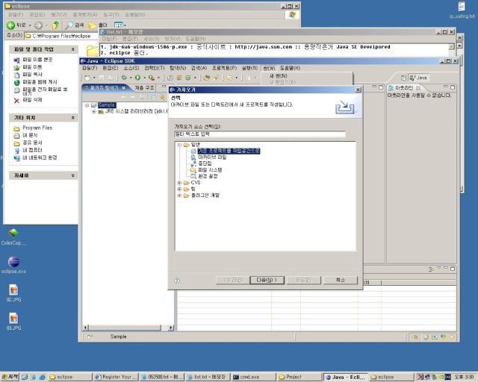Click the New wizard icon in Eclipse toolbar
The height and width of the screenshot is (382, 478).
tap(87, 78)
